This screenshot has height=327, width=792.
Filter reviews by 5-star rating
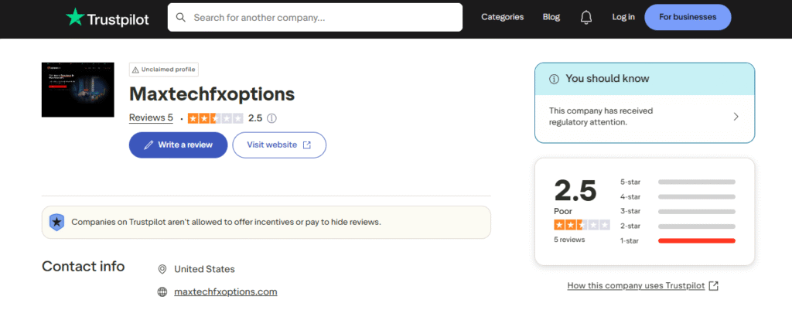(630, 182)
